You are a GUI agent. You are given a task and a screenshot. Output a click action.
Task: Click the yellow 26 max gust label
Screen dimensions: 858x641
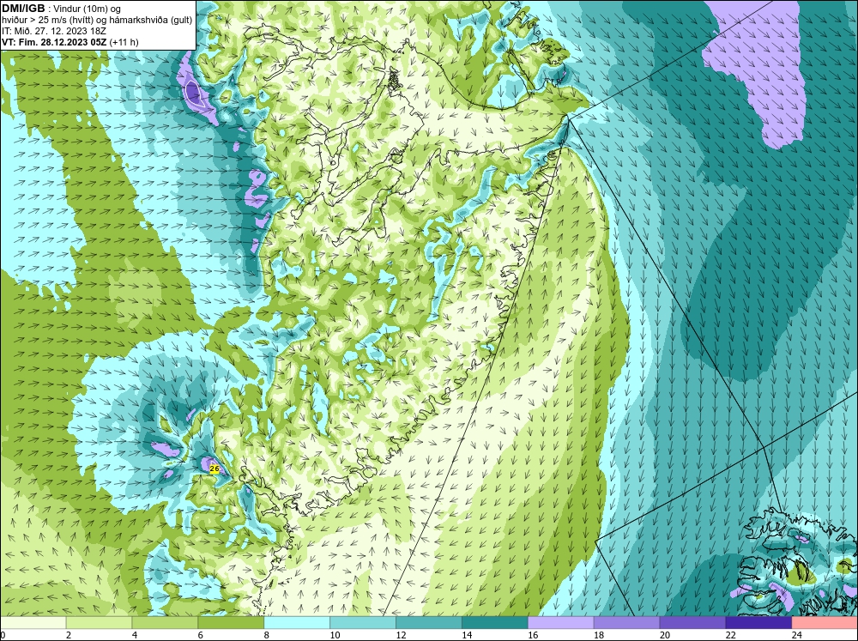[x=214, y=469]
